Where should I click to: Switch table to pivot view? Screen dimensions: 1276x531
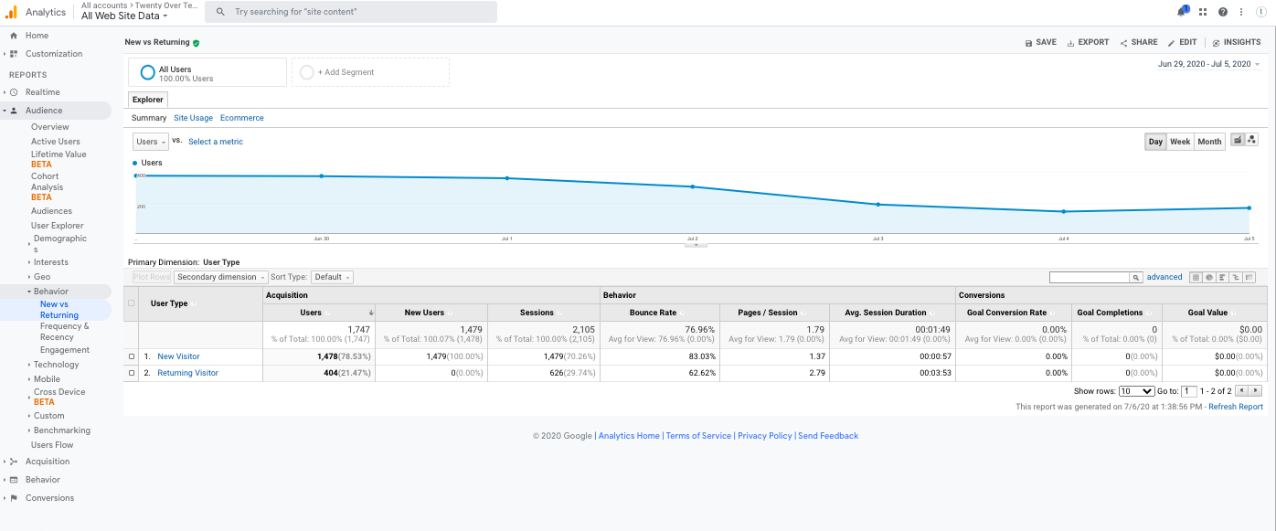pos(1249,277)
